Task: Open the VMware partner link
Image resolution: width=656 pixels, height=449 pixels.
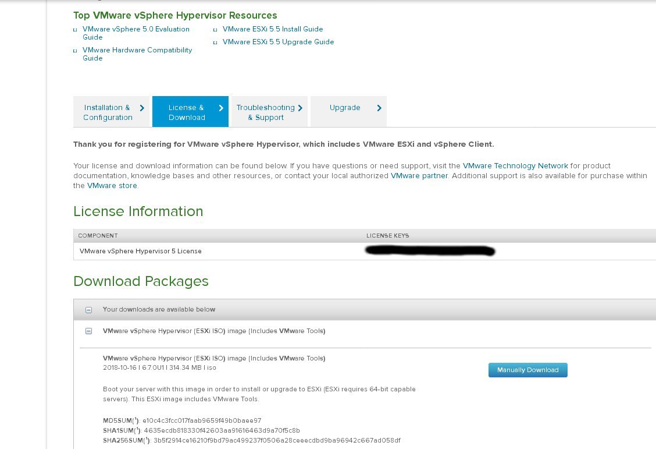Action: 419,176
